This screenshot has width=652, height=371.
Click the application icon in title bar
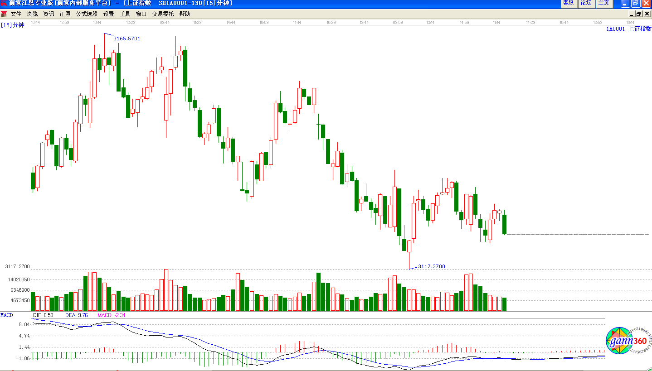(x=4, y=3)
